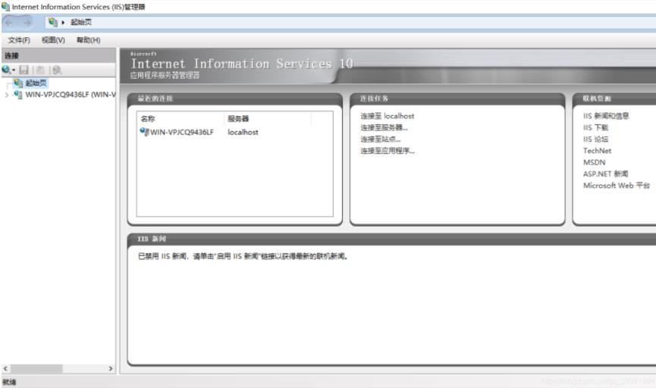Open the 帮助(H) menu
Viewport: 656px width, 388px height.
pyautogui.click(x=88, y=40)
